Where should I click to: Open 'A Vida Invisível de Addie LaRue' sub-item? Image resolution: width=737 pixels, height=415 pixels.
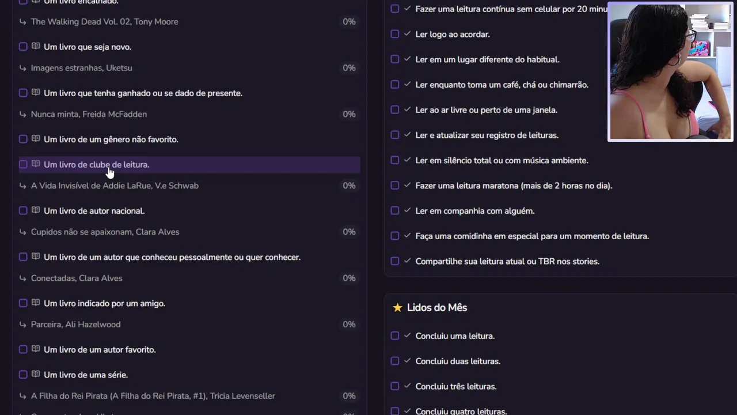pyautogui.click(x=115, y=186)
